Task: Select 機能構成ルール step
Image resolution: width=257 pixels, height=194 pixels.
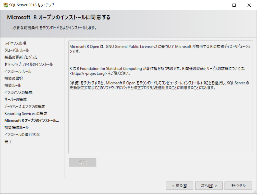Action: (17, 128)
